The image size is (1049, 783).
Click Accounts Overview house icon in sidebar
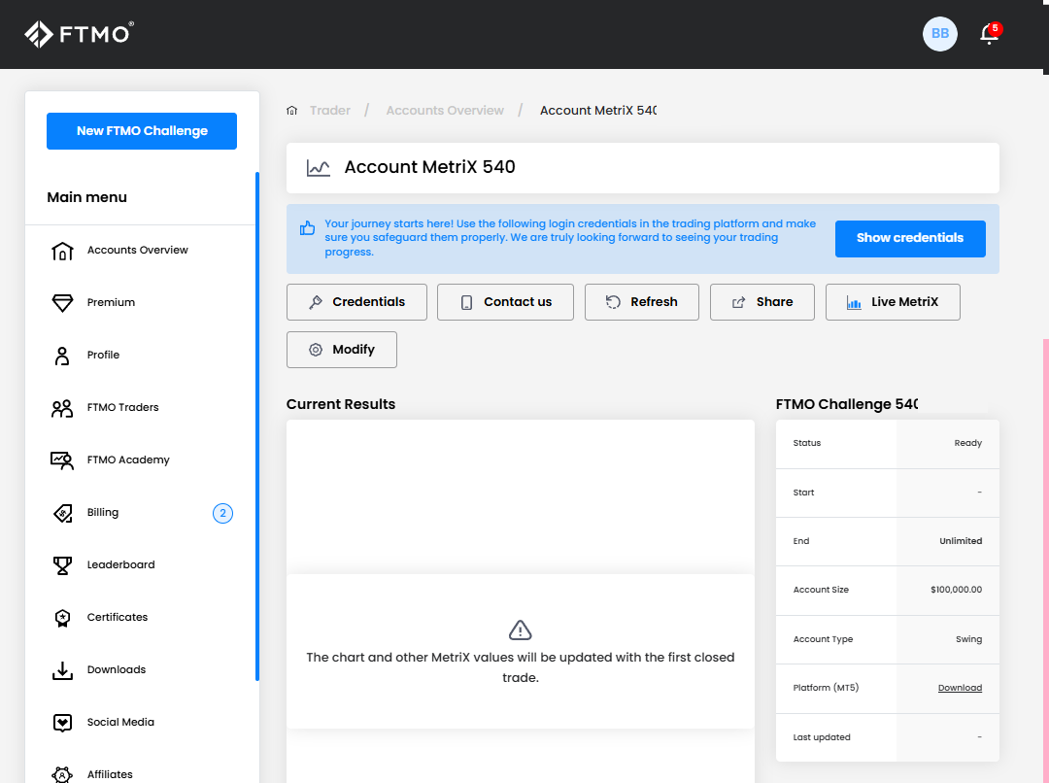click(62, 251)
